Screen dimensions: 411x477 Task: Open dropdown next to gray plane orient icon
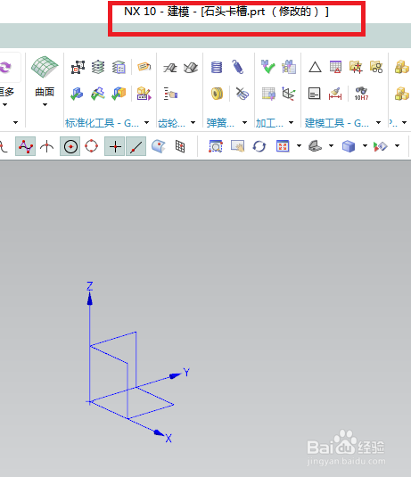coord(332,146)
